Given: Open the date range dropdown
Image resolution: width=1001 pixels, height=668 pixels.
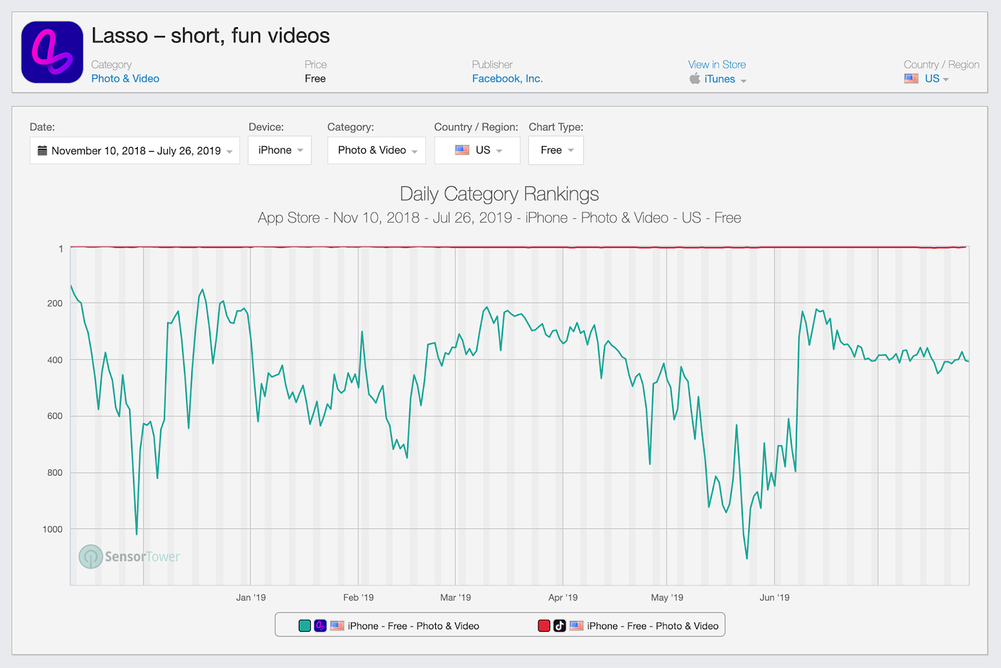Looking at the screenshot, I should pos(135,150).
